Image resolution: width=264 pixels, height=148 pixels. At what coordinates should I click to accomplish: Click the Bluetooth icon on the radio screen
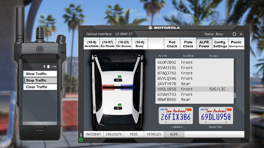point(44,67)
